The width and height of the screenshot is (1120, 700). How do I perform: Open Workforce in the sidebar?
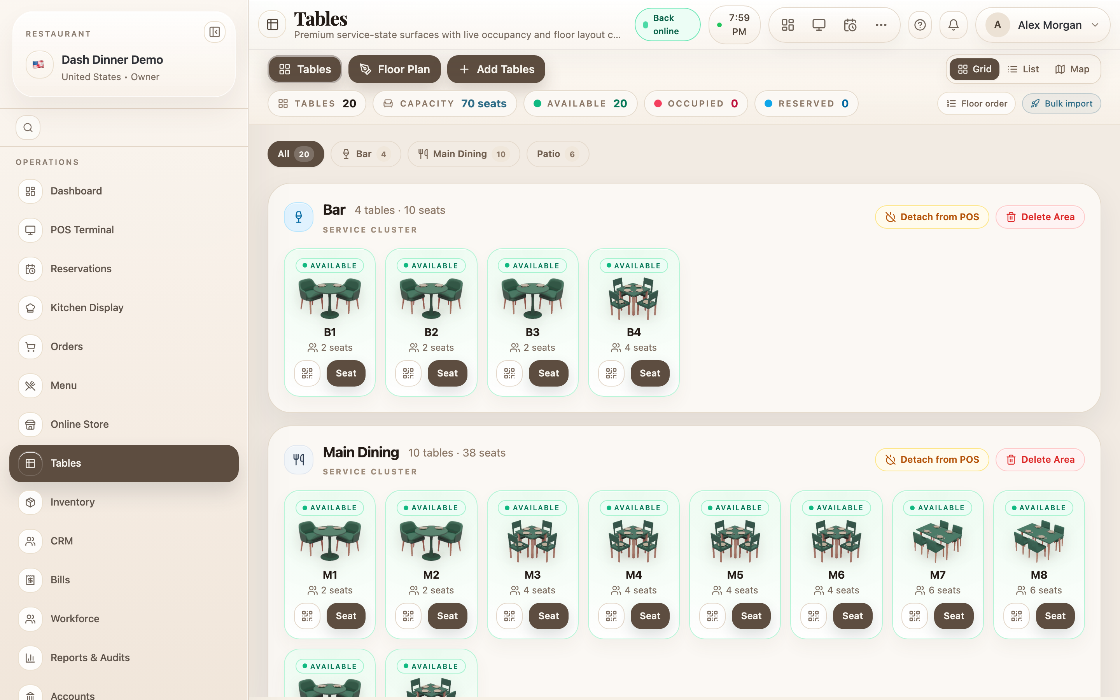pyautogui.click(x=124, y=619)
